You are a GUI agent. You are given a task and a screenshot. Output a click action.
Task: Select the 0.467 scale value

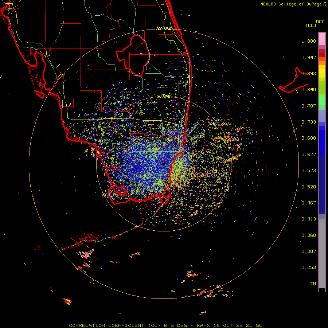(x=309, y=203)
